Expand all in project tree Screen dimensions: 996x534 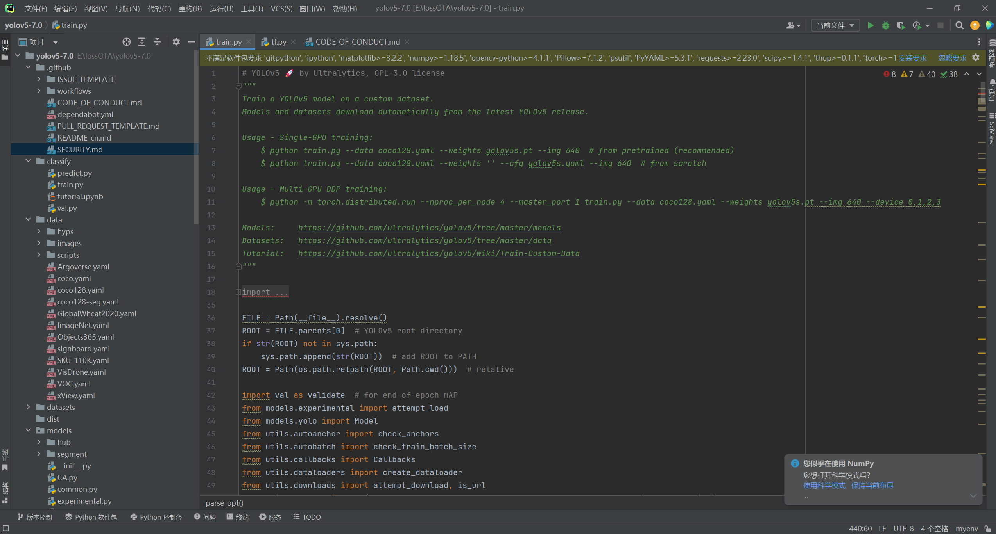pos(142,42)
